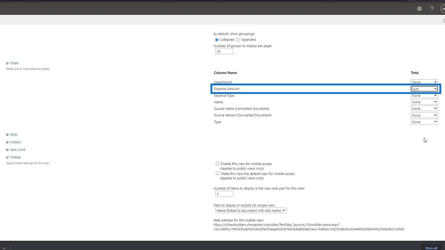
Task: Click the 'Source Name (Converted Document)' text
Action: 241,109
